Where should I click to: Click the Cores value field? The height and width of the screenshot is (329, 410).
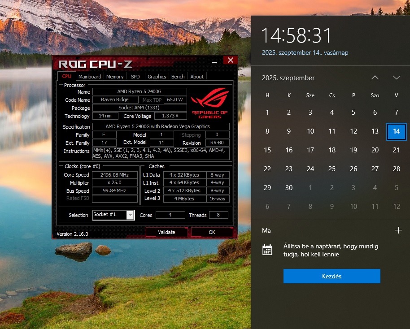pos(170,215)
